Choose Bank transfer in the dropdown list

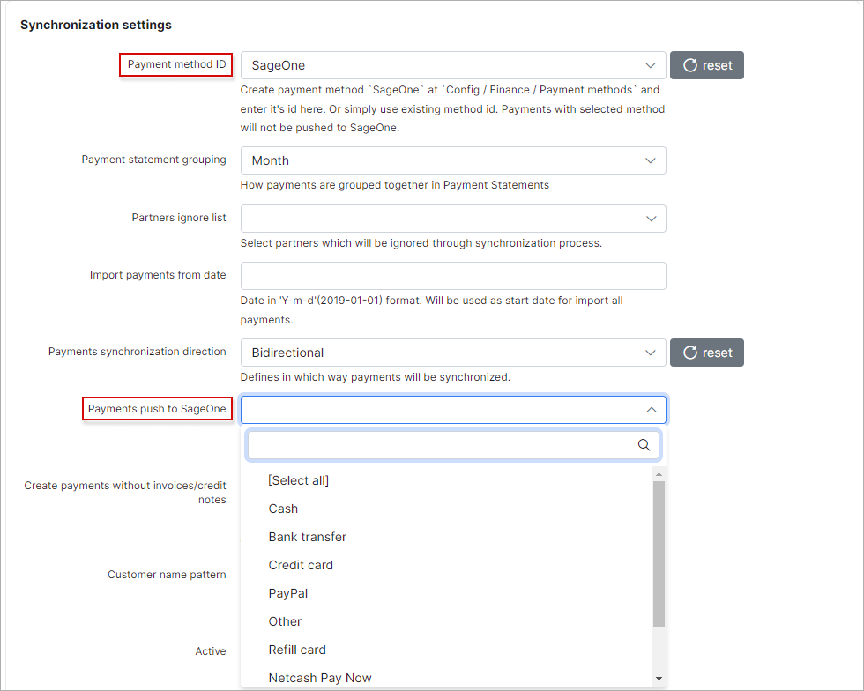click(x=307, y=537)
